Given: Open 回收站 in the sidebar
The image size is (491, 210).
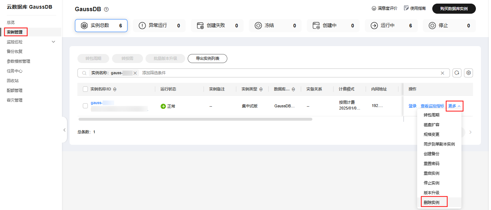Looking at the screenshot, I should point(13,81).
